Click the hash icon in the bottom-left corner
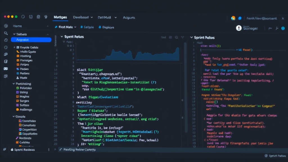Screen dimensions: 288x162 4,149
